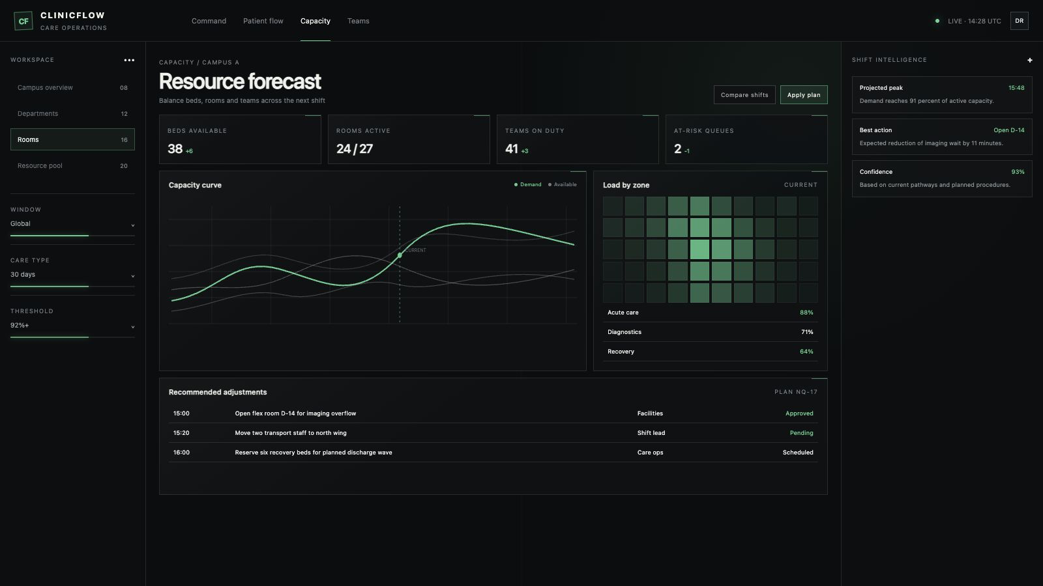The width and height of the screenshot is (1043, 586).
Task: Open Departments in workspace list
Action: click(72, 114)
